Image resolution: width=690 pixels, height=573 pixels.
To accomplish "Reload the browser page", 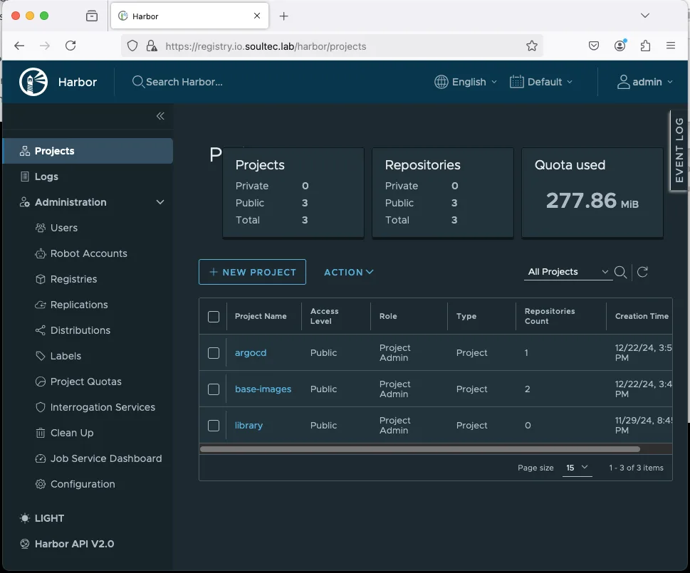I will 70,46.
